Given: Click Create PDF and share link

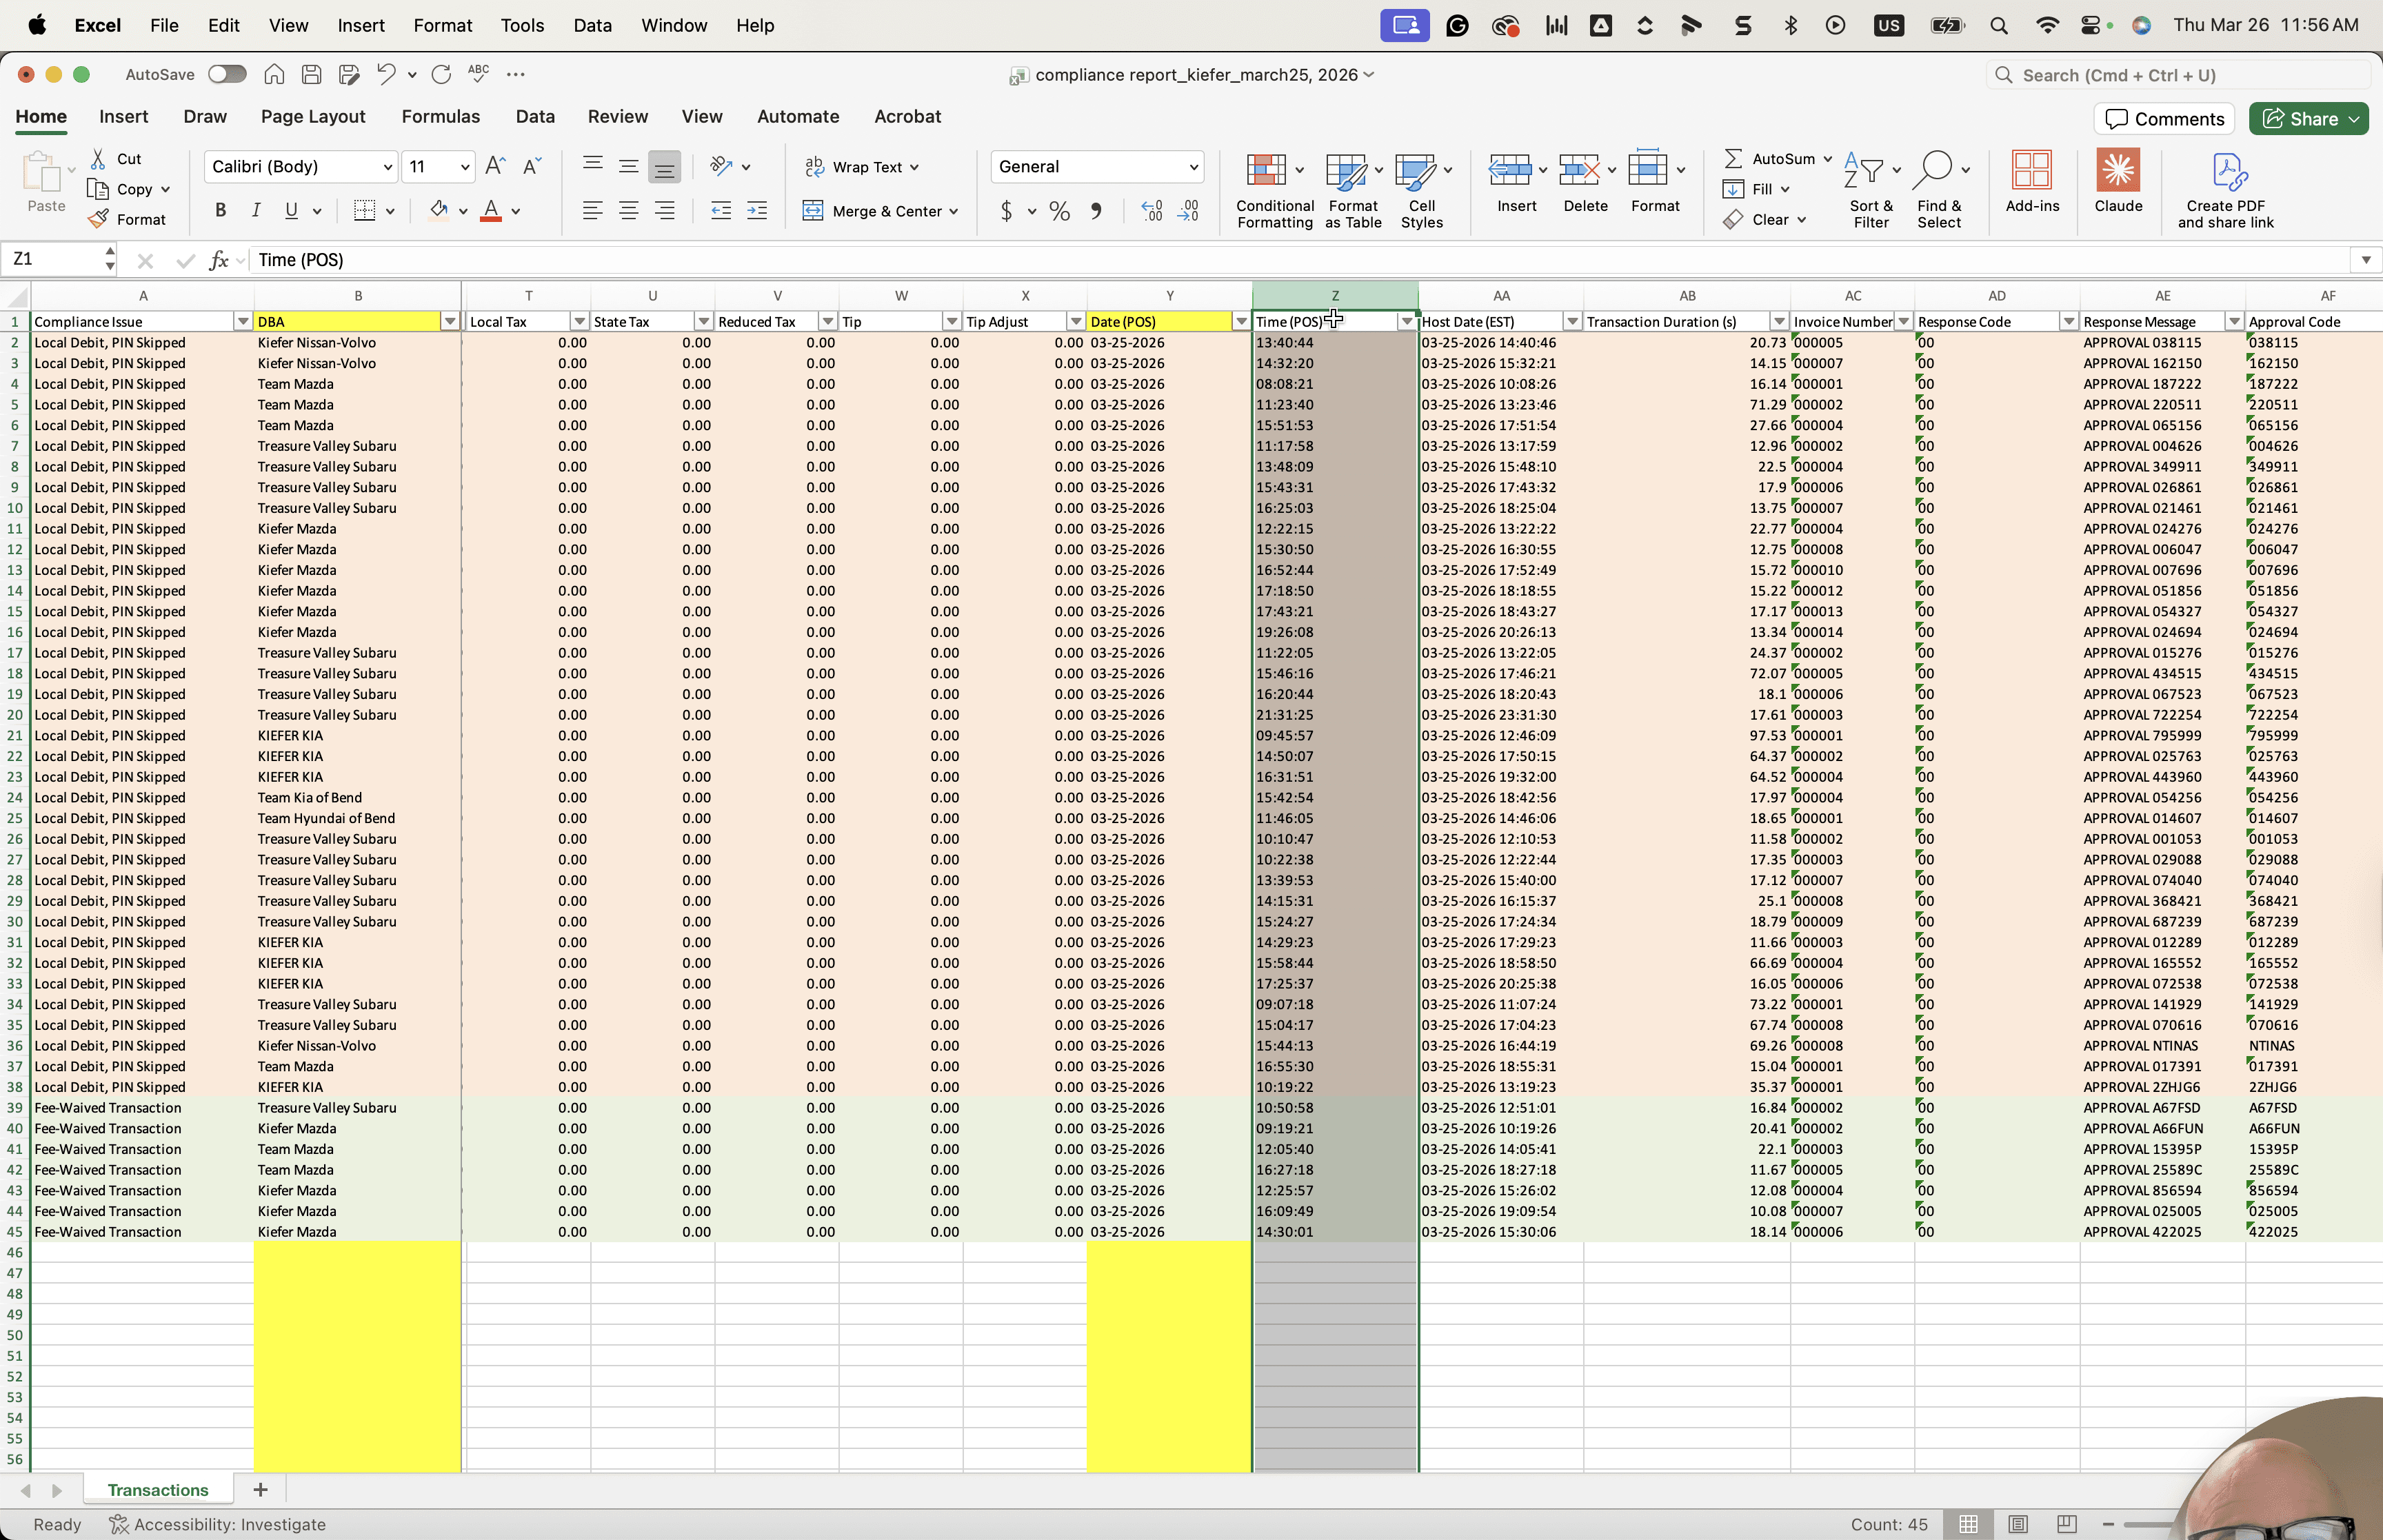Looking at the screenshot, I should [x=2226, y=190].
